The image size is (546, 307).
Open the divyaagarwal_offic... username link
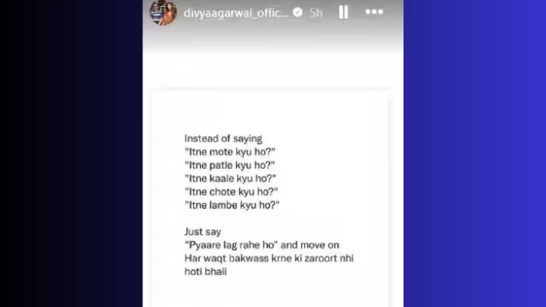tap(236, 13)
